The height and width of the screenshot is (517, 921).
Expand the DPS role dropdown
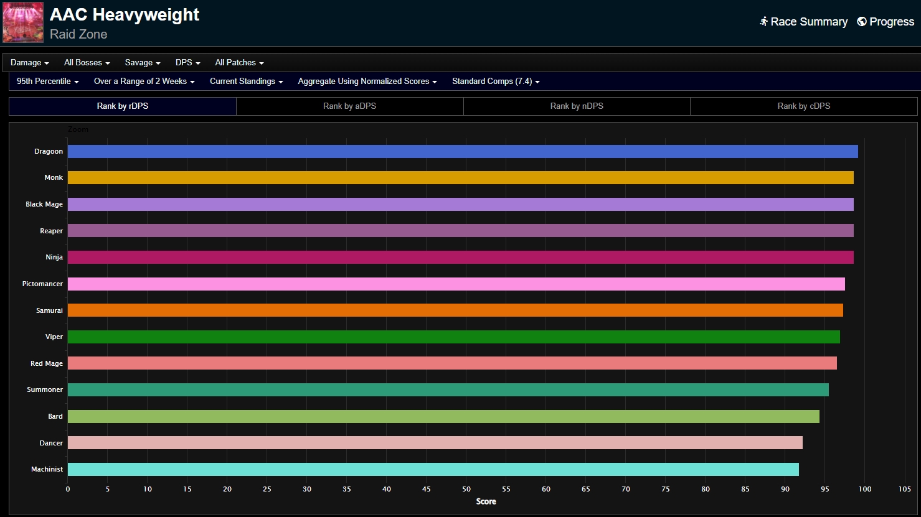point(187,63)
